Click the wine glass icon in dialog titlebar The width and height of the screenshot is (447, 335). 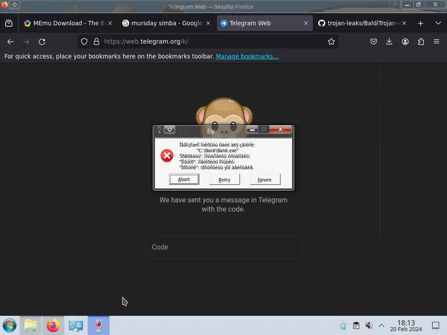click(159, 130)
